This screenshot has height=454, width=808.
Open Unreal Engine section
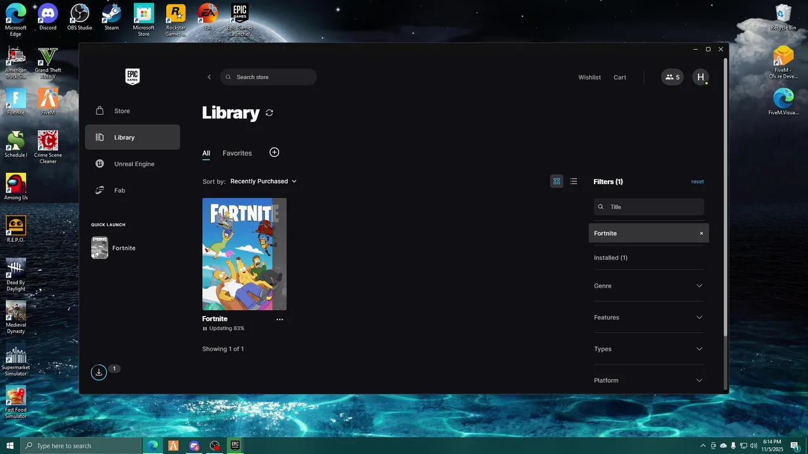click(x=133, y=164)
